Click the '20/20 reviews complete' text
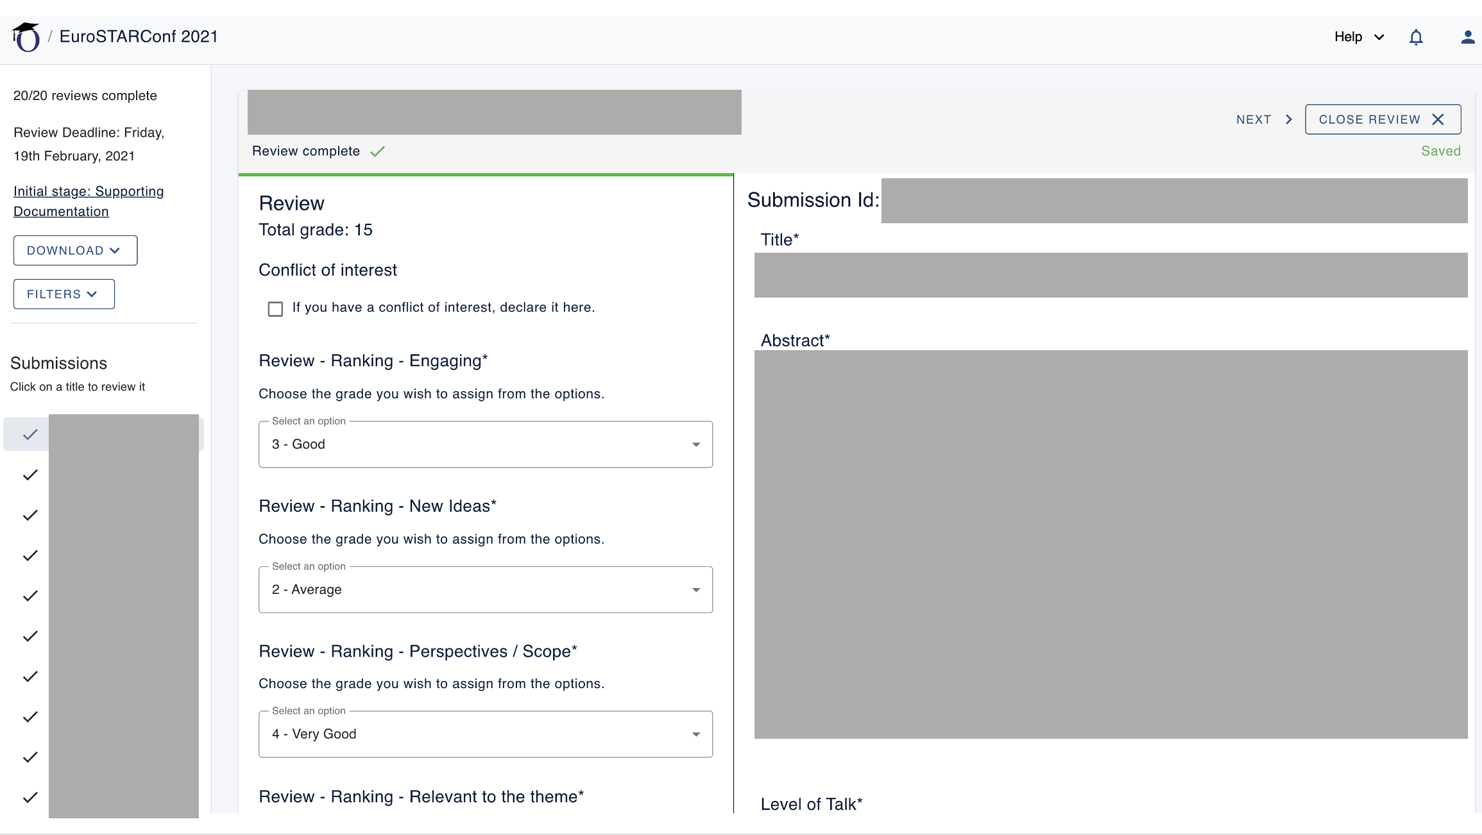 pyautogui.click(x=85, y=96)
